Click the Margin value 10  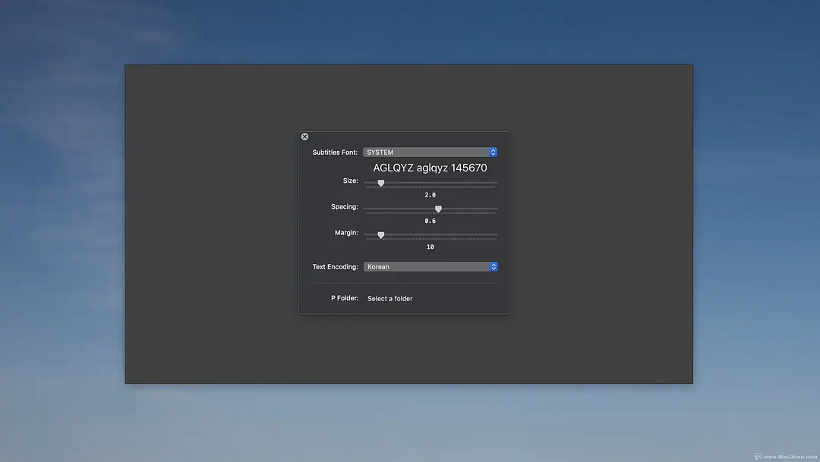coord(430,247)
